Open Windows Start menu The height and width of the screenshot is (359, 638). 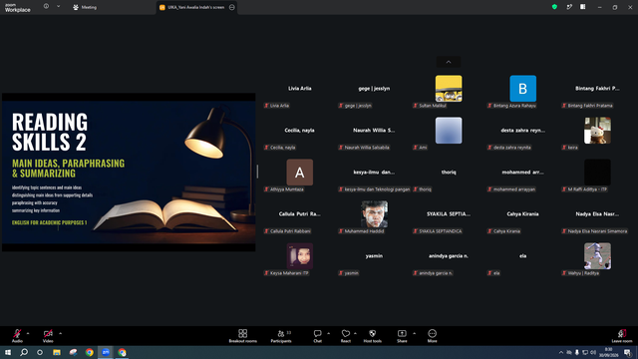8,352
